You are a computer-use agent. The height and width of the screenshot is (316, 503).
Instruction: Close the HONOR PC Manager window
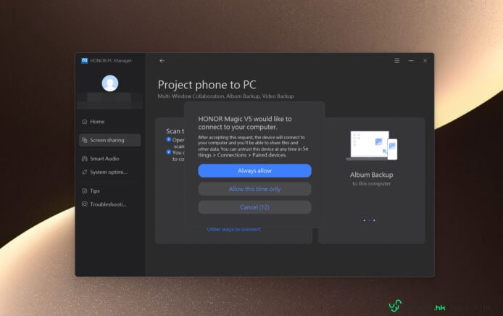point(425,61)
